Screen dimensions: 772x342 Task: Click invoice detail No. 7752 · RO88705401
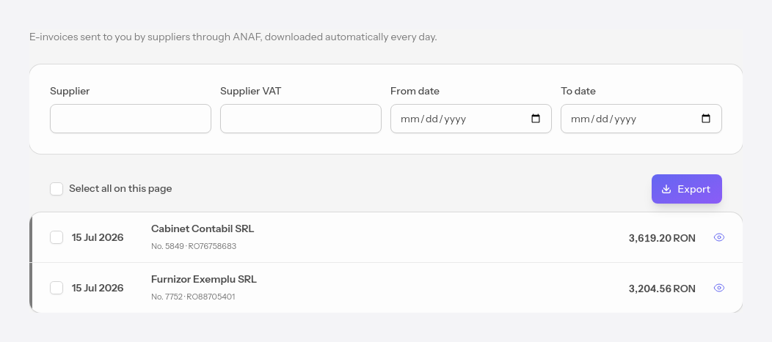coord(193,297)
